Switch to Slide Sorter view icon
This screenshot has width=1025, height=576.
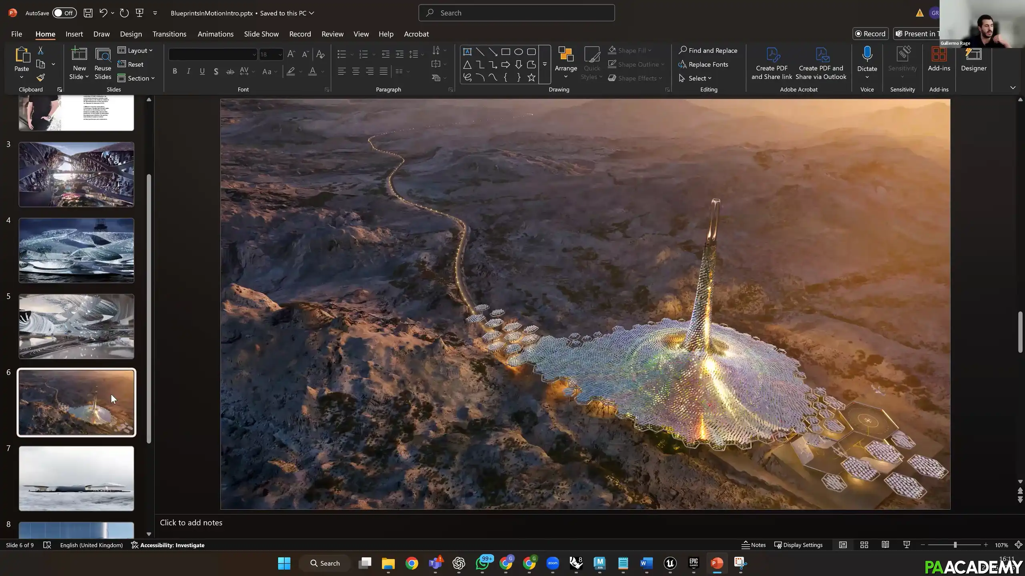click(x=864, y=545)
